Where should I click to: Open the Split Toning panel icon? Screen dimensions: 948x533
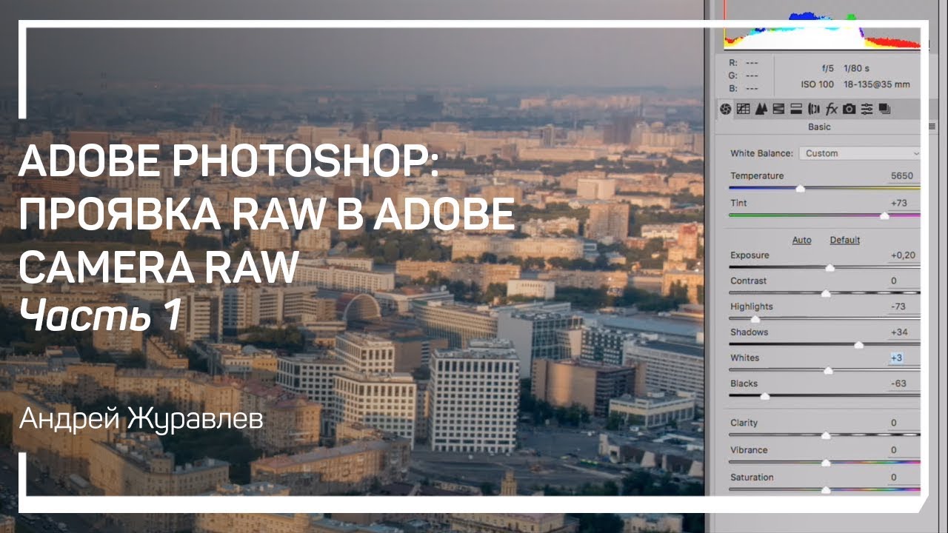(796, 110)
